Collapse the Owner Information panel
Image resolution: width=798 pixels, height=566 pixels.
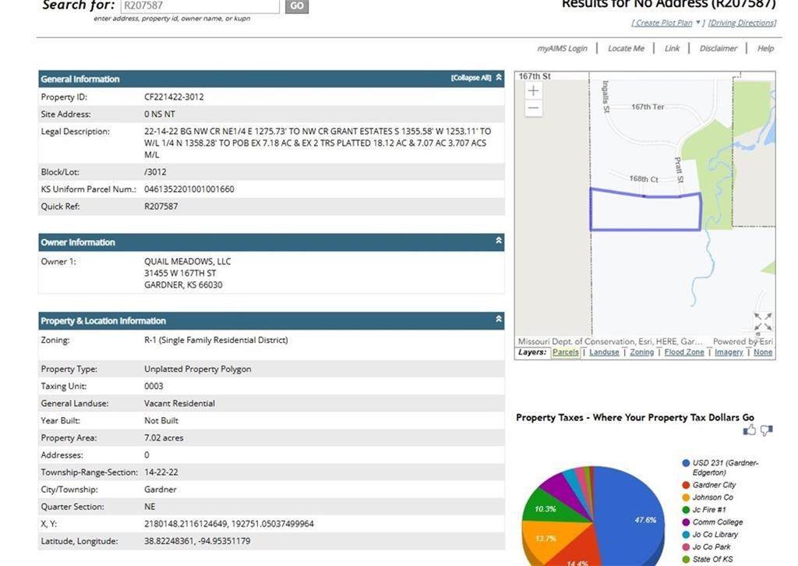tap(499, 241)
